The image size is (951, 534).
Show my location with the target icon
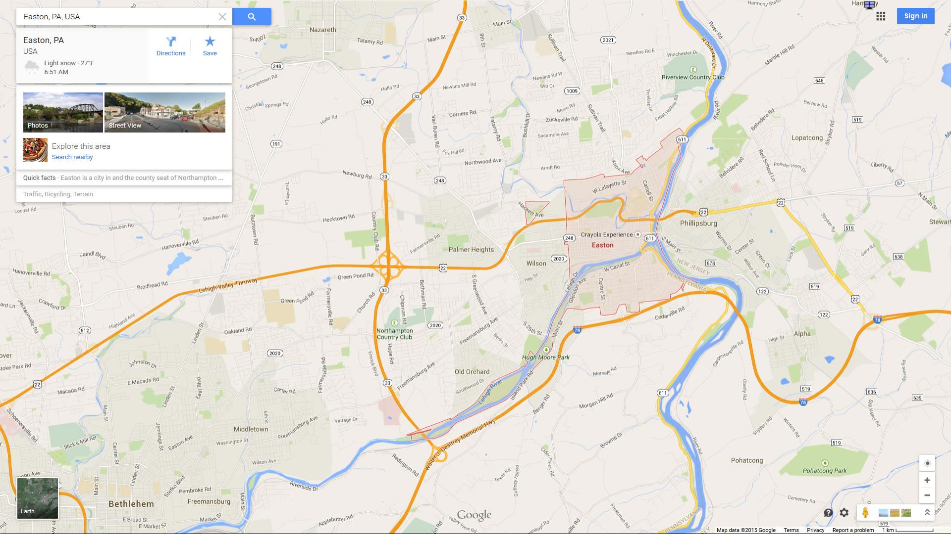[x=927, y=463]
